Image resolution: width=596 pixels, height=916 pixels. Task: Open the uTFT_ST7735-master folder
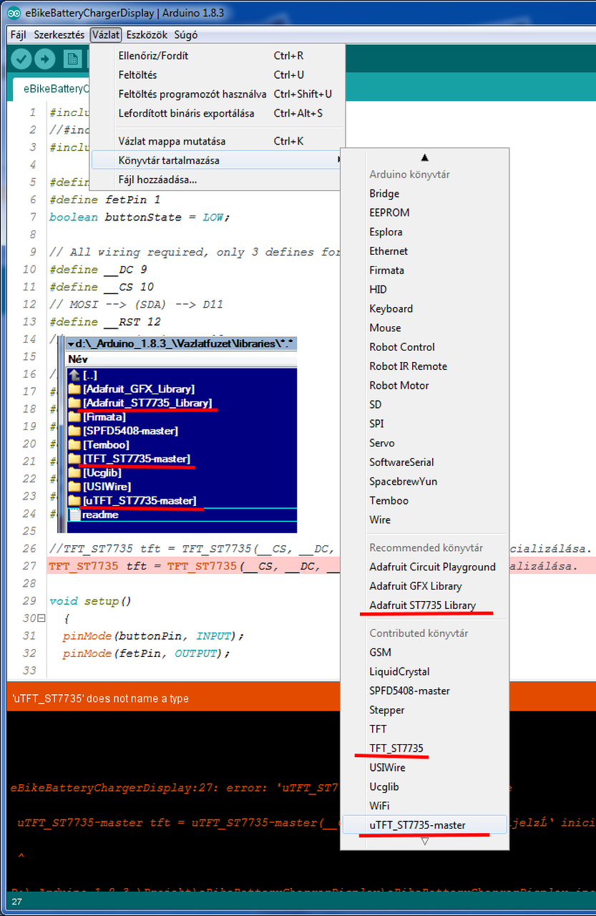(x=133, y=500)
